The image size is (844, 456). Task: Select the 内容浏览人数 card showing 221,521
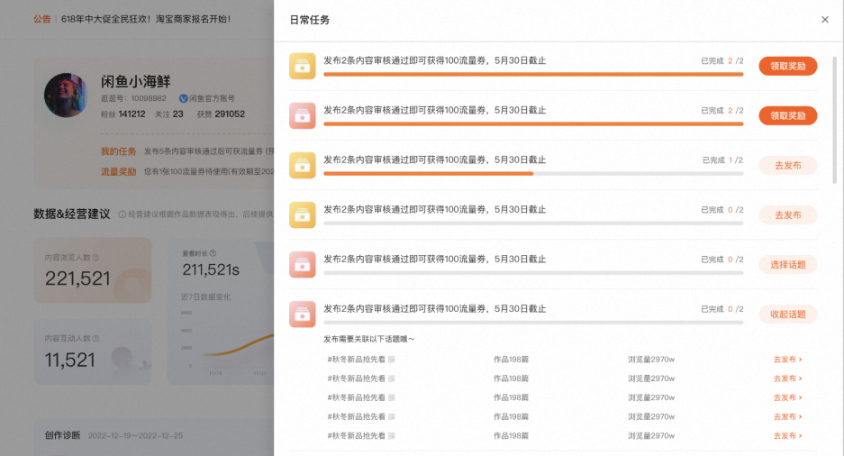[93, 270]
